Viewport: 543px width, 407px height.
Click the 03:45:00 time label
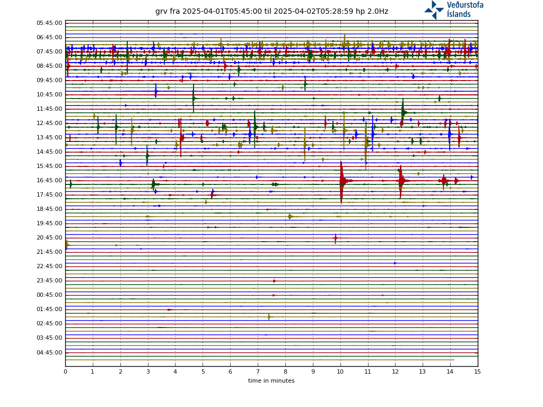(x=49, y=338)
